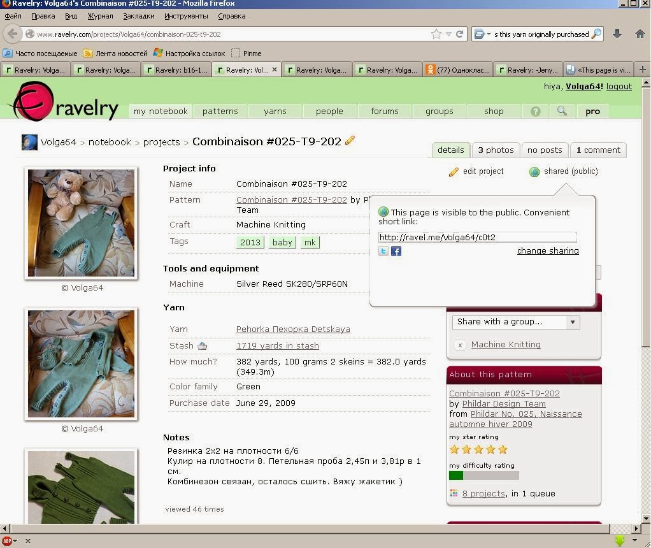651x548 pixels.
Task: Expand the Share with a group dropdown
Action: [x=516, y=322]
